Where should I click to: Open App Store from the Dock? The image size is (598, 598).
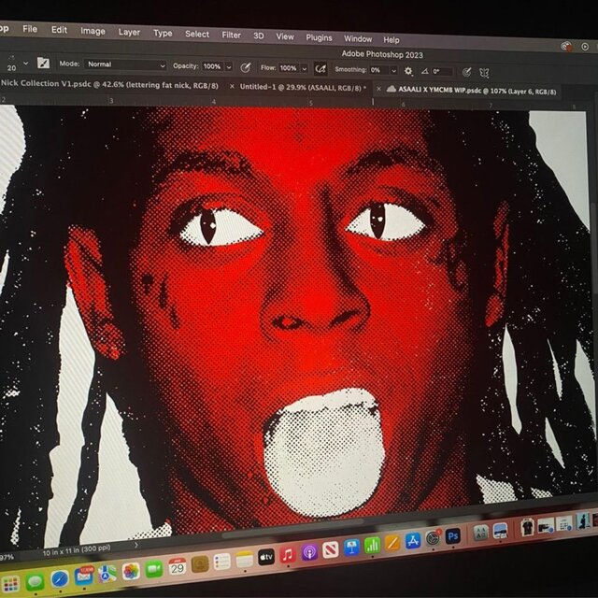[413, 541]
